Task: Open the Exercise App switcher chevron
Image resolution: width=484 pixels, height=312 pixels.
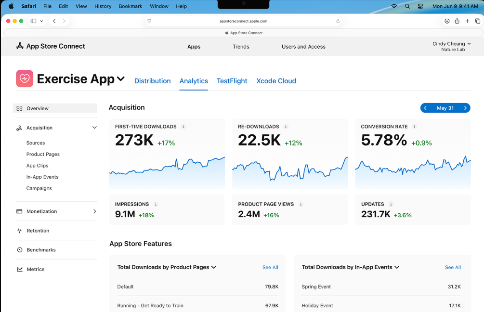Action: 121,78
